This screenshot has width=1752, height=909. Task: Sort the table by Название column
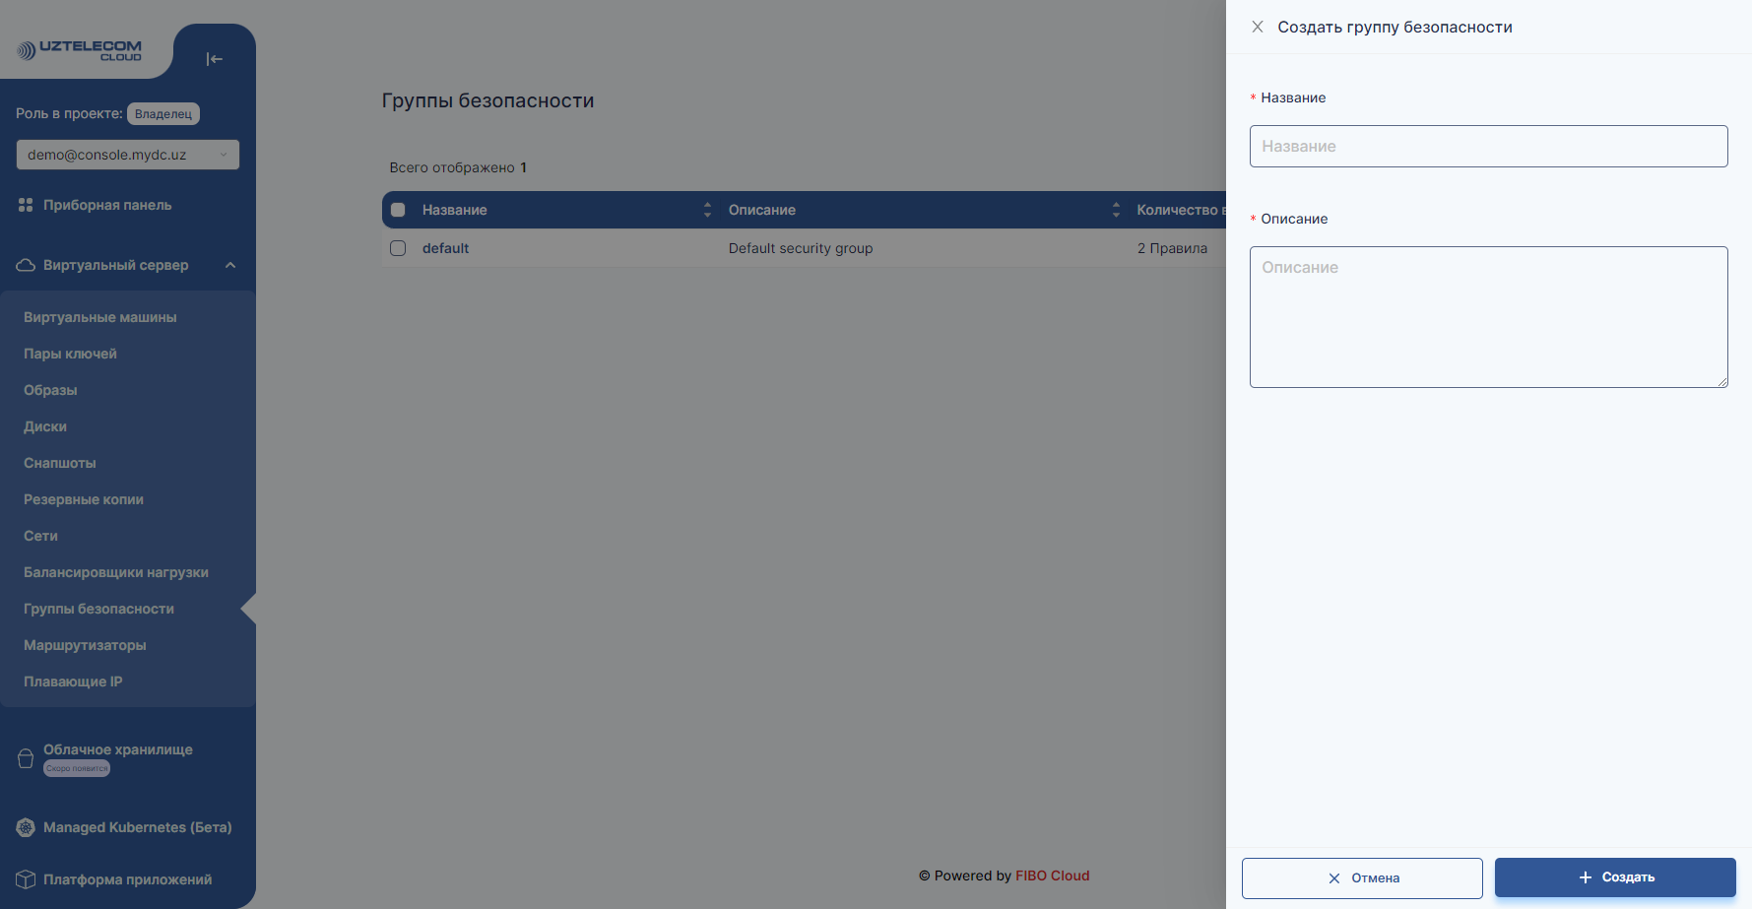707,210
